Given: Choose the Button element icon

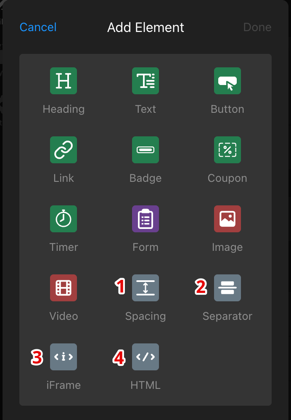Looking at the screenshot, I should pyautogui.click(x=228, y=81).
